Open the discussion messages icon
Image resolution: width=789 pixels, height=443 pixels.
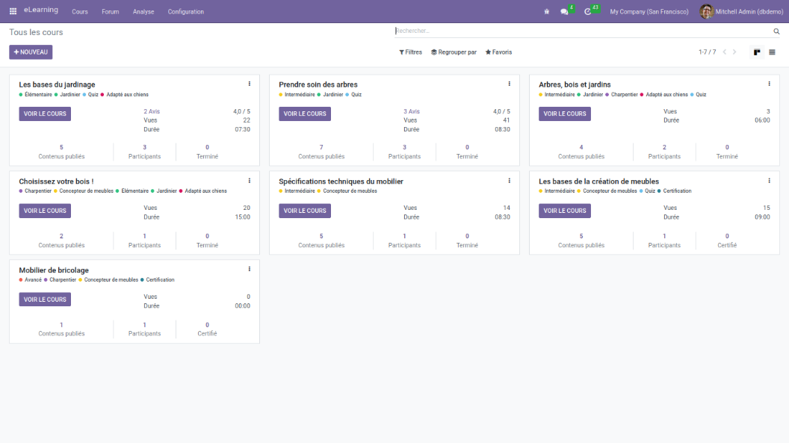[565, 11]
